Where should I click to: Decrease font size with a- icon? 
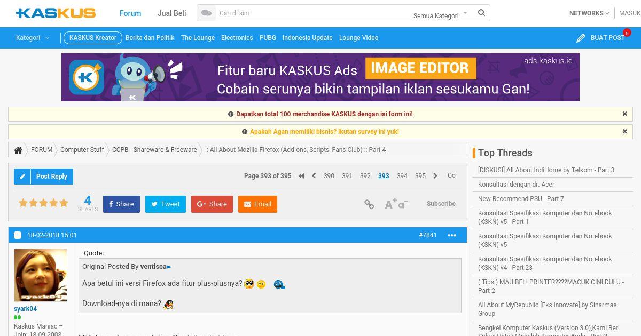click(x=403, y=204)
